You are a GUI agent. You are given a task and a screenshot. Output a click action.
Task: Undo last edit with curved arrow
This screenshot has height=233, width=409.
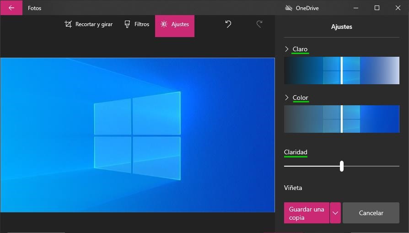[x=228, y=24]
